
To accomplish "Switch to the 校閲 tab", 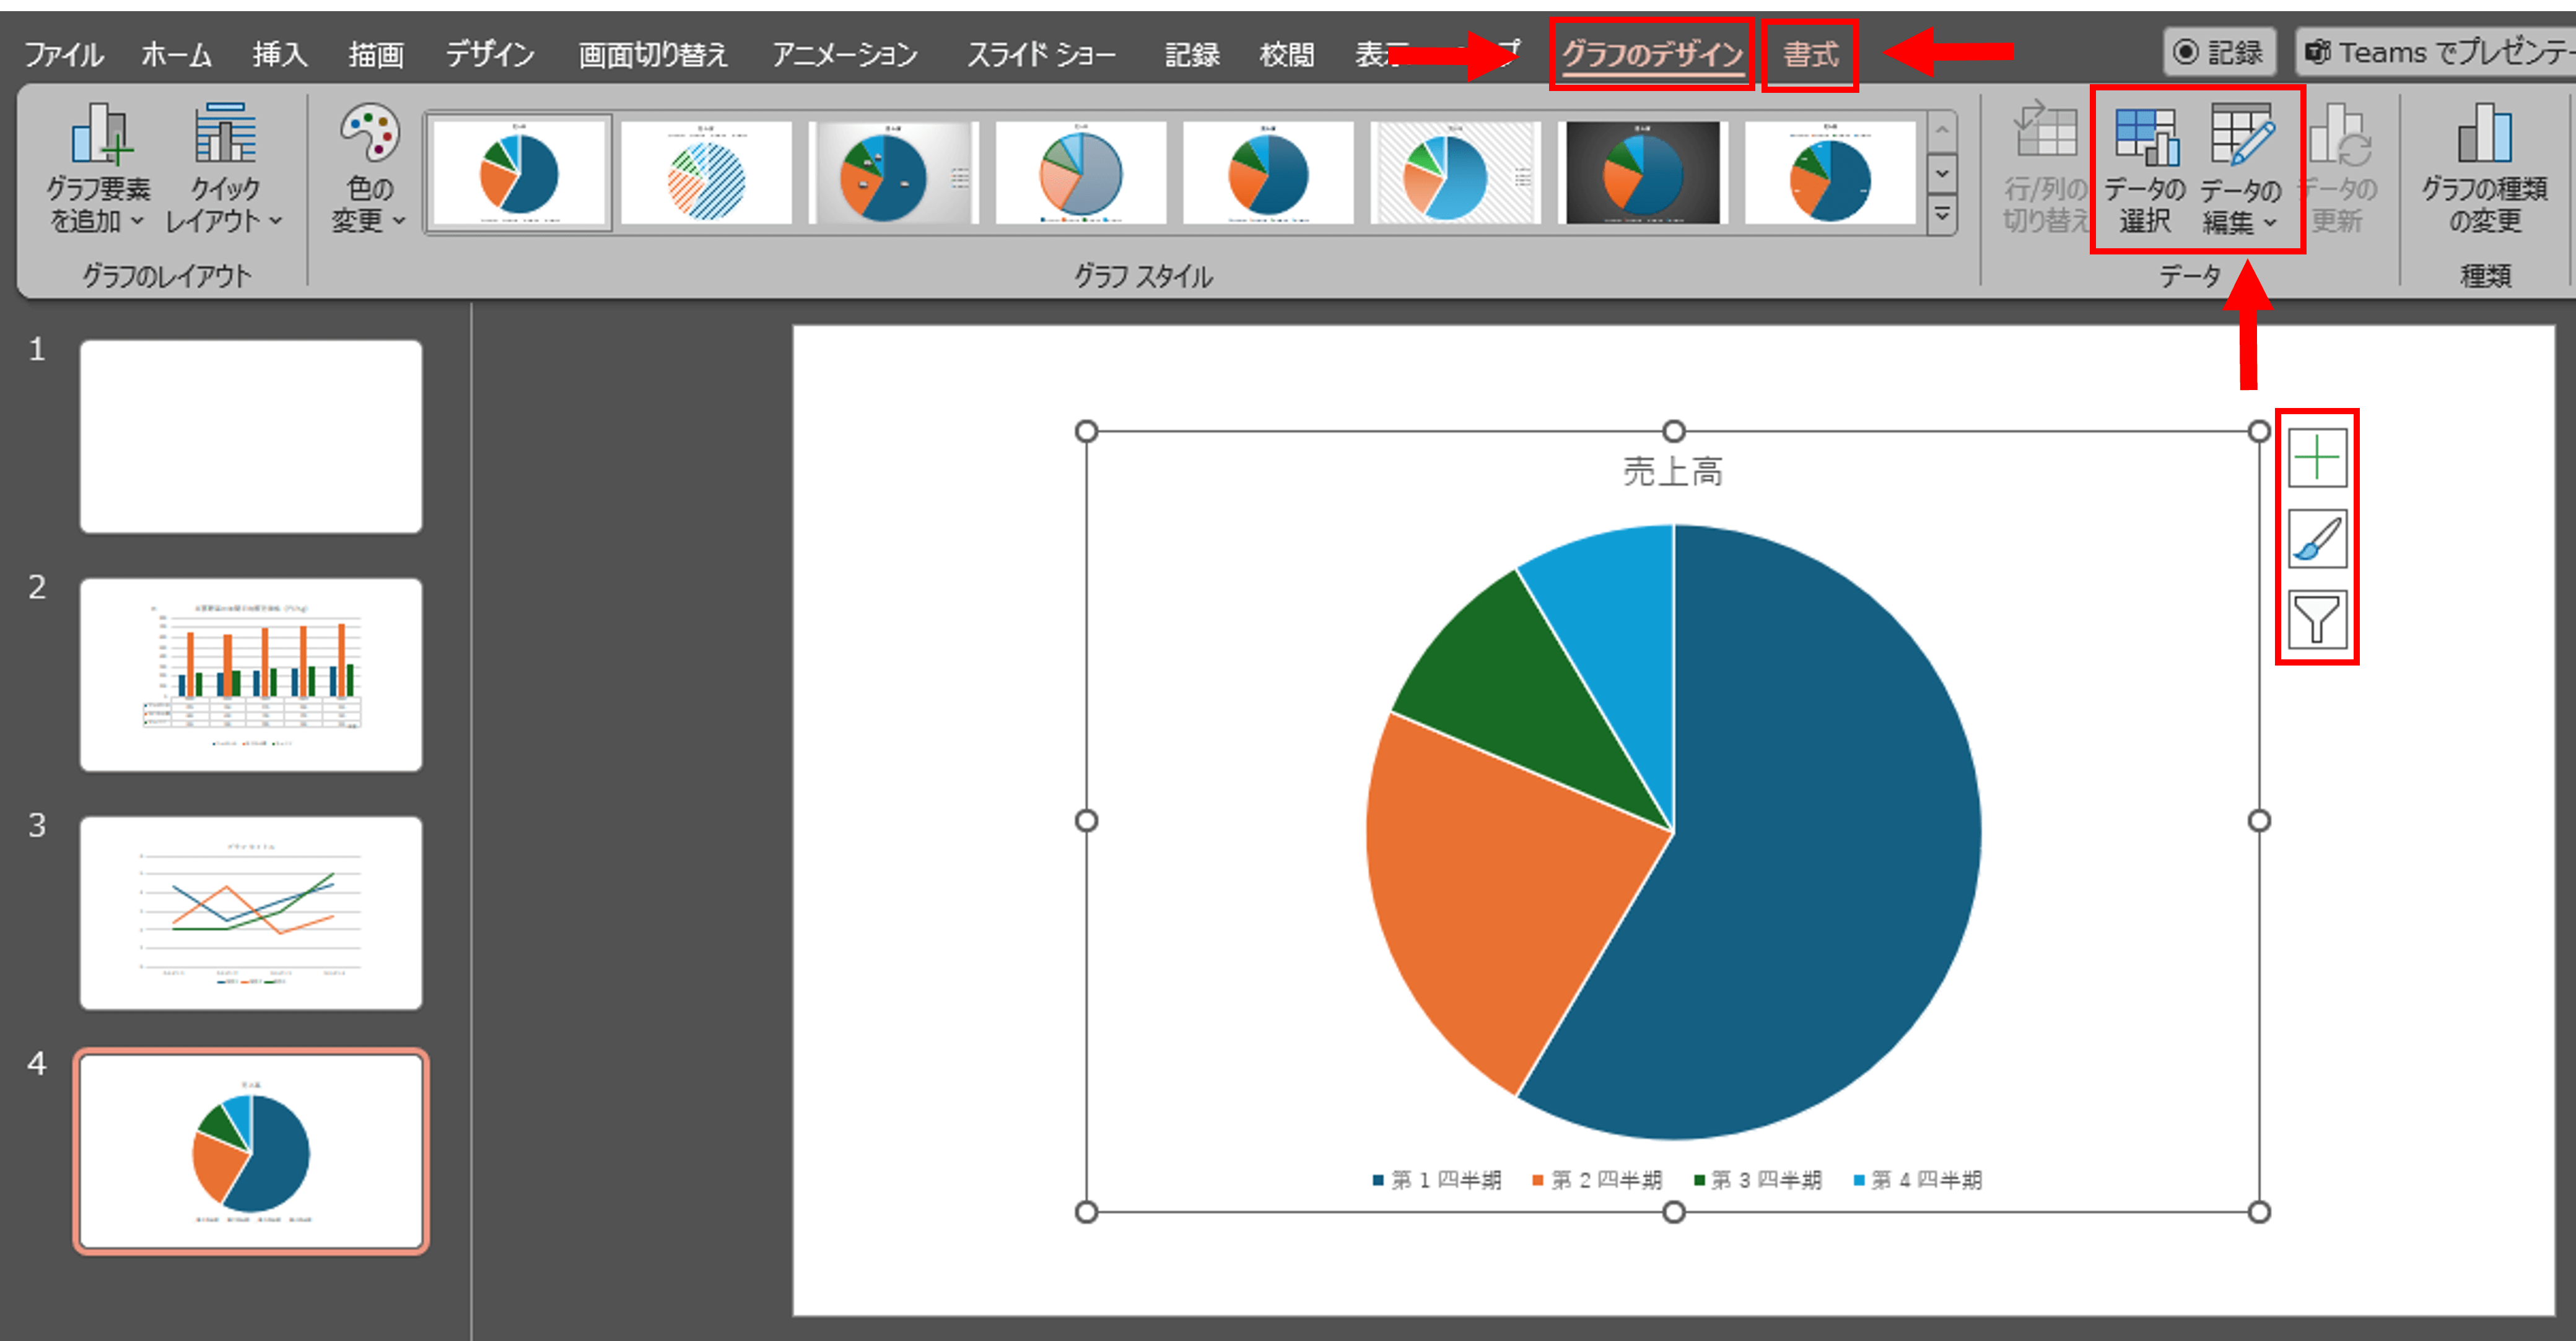I will click(1287, 54).
